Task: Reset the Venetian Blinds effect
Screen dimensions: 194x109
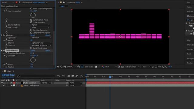Action: click(32, 51)
